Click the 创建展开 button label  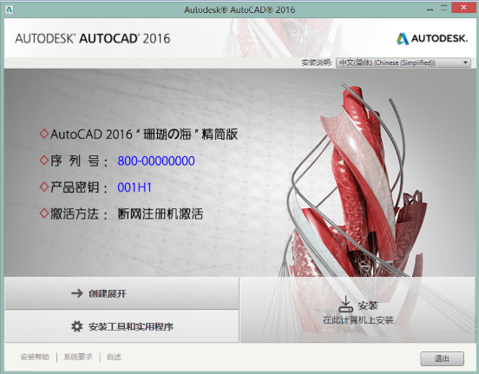tap(108, 293)
